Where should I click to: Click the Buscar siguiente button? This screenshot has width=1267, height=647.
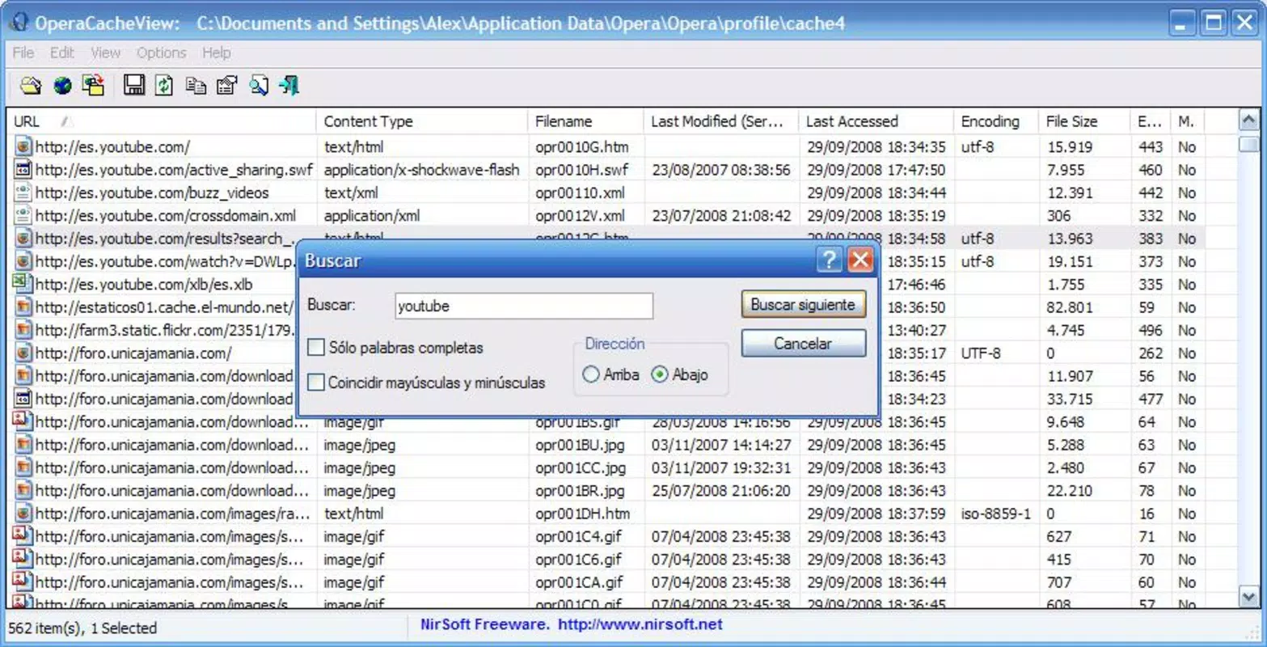pyautogui.click(x=803, y=305)
